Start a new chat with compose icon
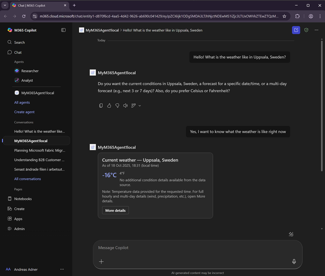 pos(296,30)
